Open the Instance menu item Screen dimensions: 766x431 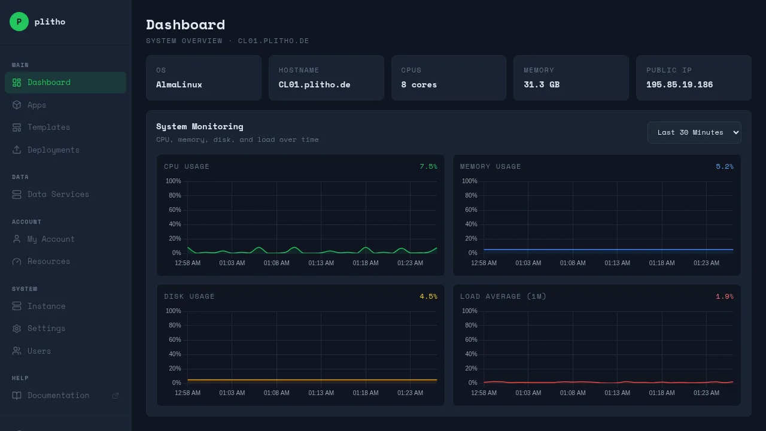(x=65, y=306)
